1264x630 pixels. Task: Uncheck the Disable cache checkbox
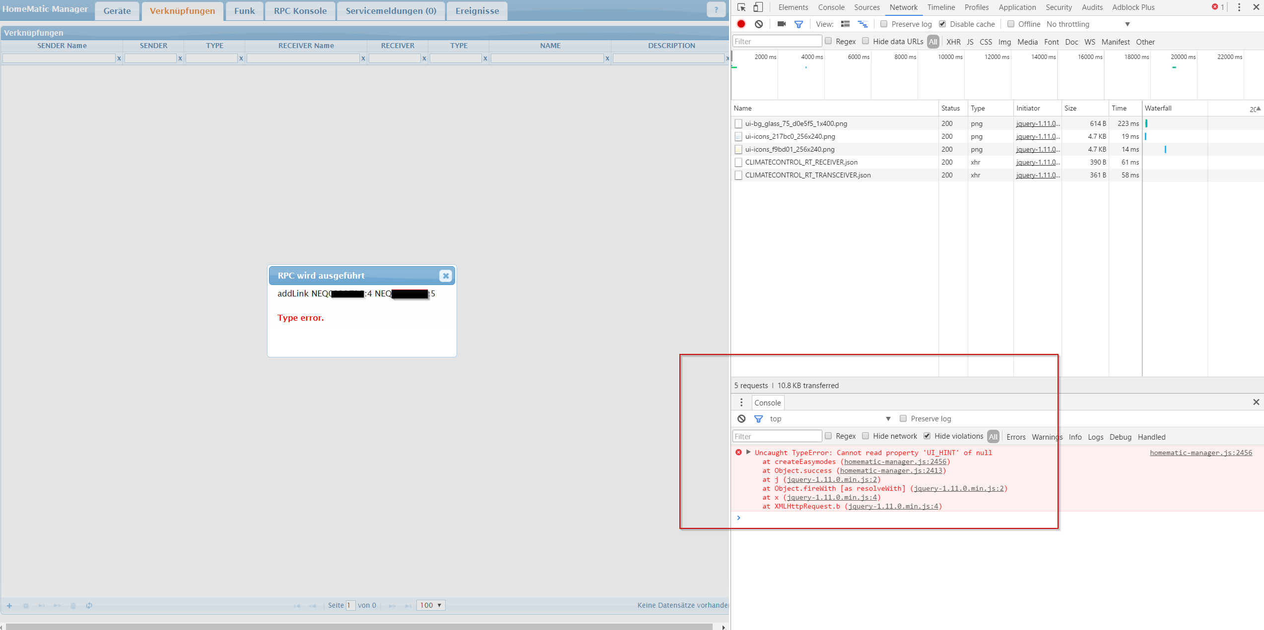point(942,24)
